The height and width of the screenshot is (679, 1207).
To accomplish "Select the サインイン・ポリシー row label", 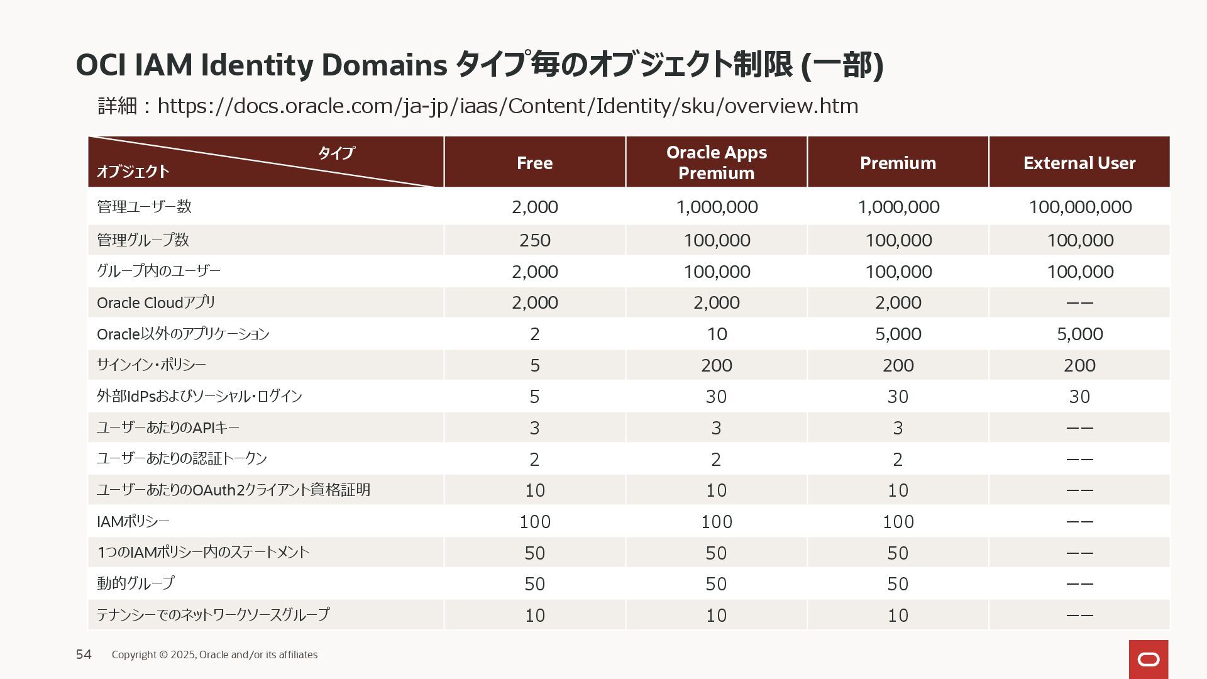I will [x=151, y=365].
